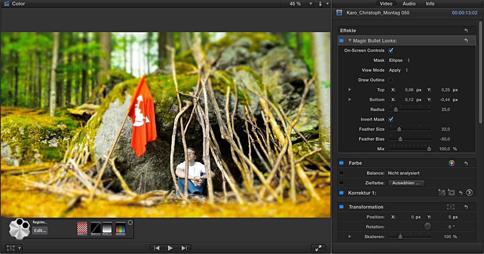Switch to the Info tab

coord(430,3)
